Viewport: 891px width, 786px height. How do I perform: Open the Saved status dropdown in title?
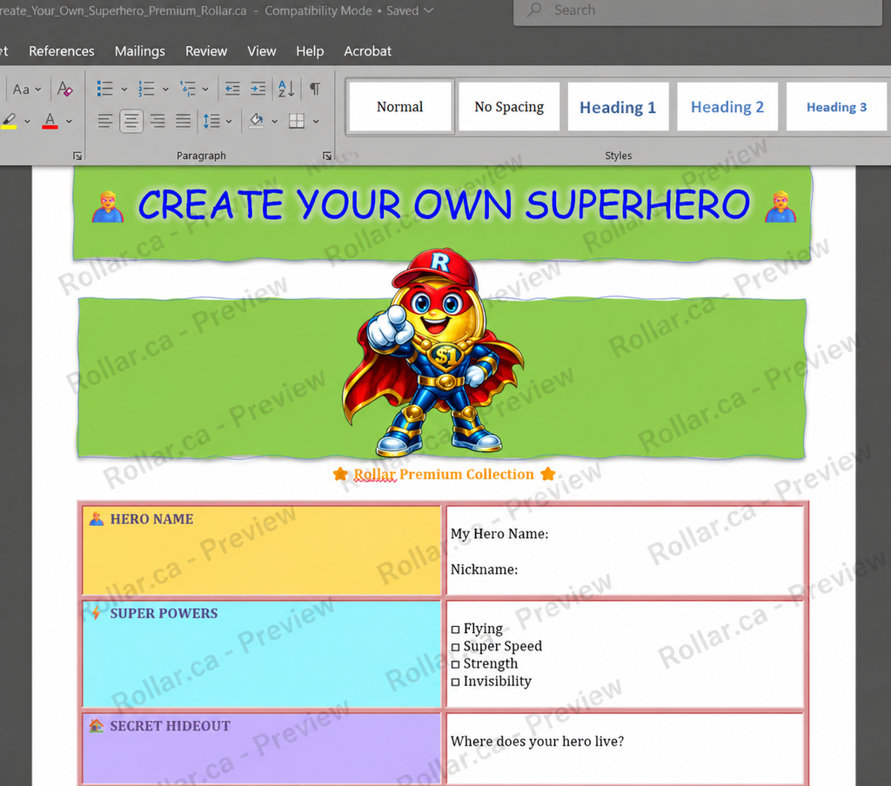[x=429, y=10]
